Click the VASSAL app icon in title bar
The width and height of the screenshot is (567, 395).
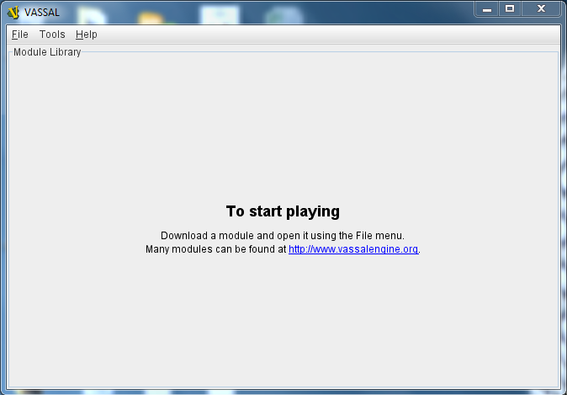click(x=13, y=13)
